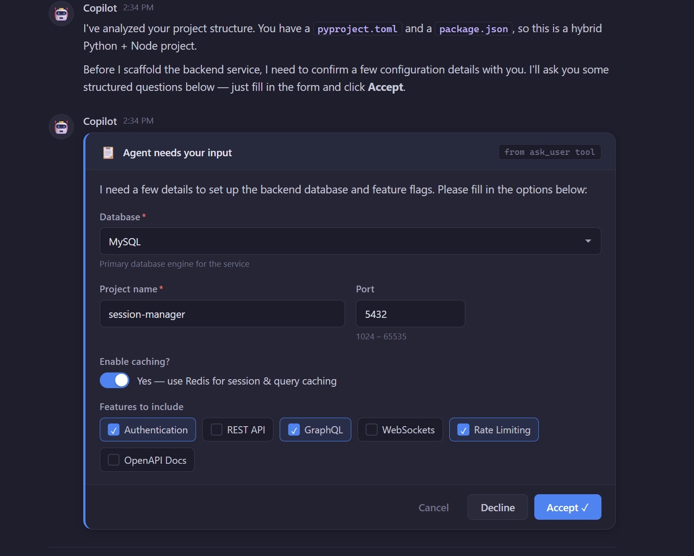The width and height of the screenshot is (694, 556).
Task: Click the Cancel link
Action: pos(433,507)
